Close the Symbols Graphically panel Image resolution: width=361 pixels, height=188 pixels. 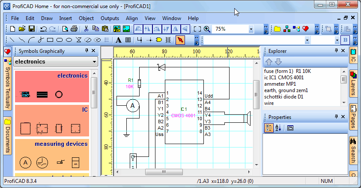93,50
